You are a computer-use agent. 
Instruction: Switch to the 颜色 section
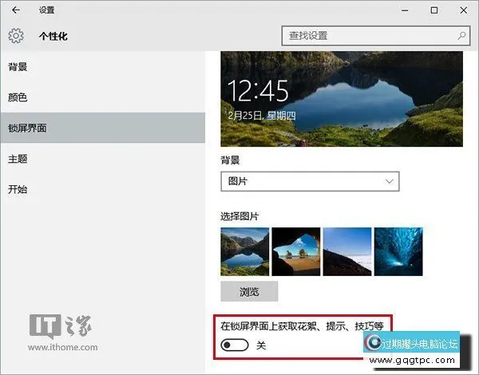pos(18,97)
